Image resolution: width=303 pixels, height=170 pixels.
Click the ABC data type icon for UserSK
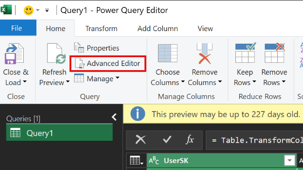point(154,160)
